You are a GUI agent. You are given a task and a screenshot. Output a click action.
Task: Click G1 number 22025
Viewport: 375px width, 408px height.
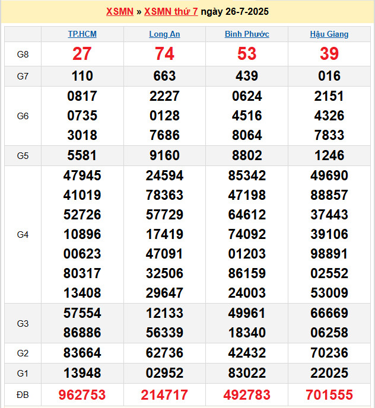point(329,373)
